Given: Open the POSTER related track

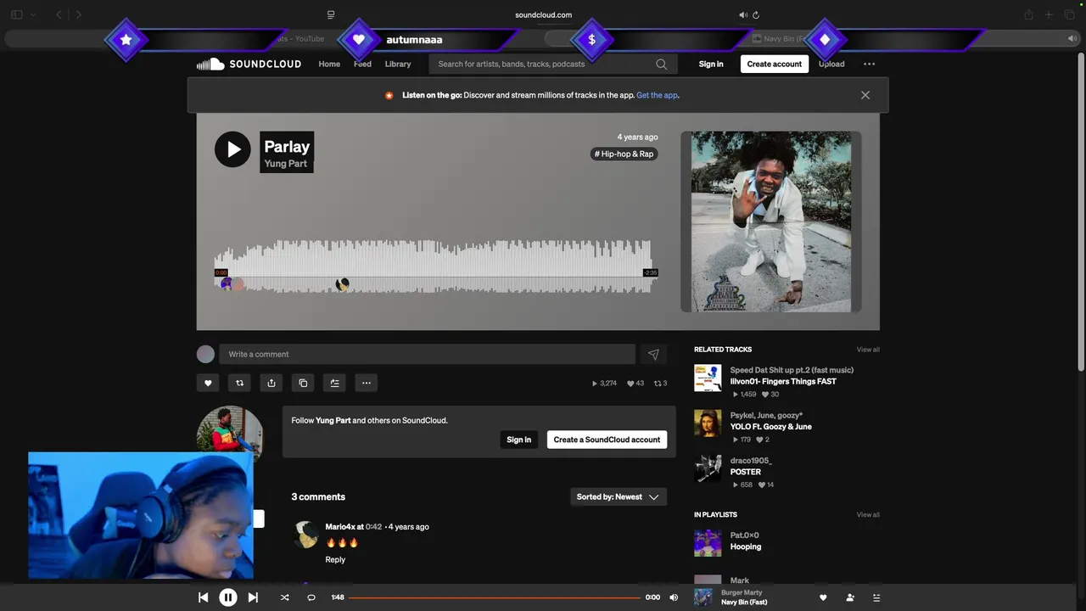Looking at the screenshot, I should click(x=746, y=472).
